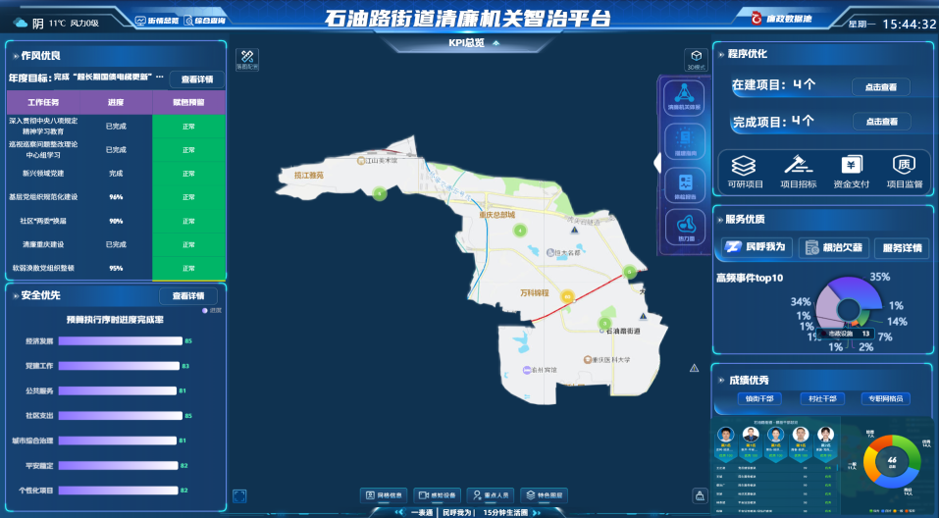Open the 可研项目 layers icon

tap(745, 172)
